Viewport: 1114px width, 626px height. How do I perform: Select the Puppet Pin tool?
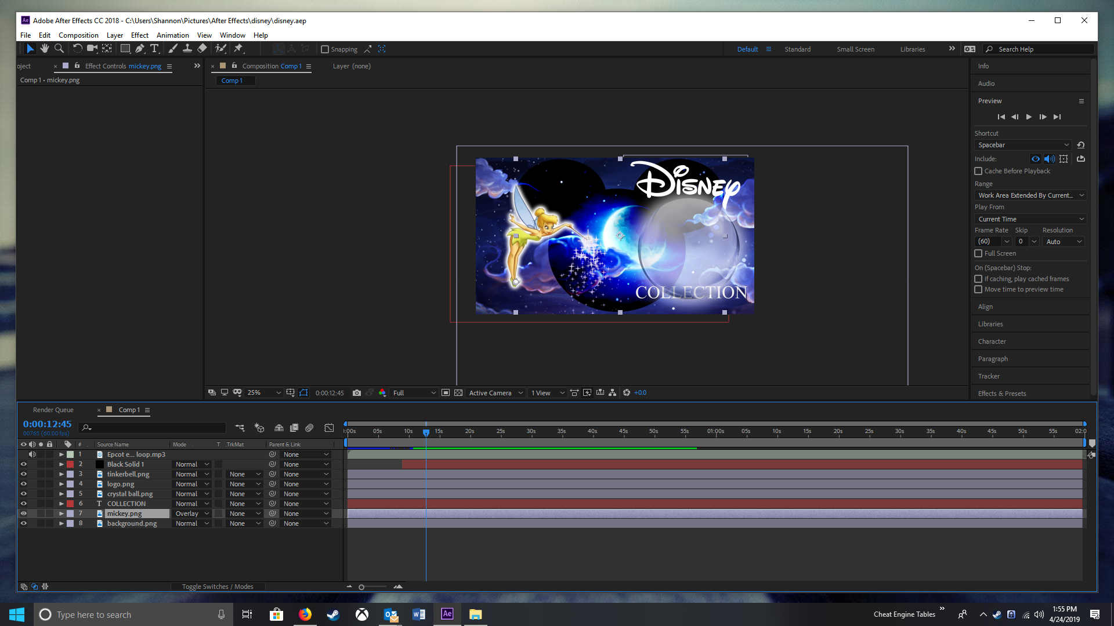tap(238, 49)
